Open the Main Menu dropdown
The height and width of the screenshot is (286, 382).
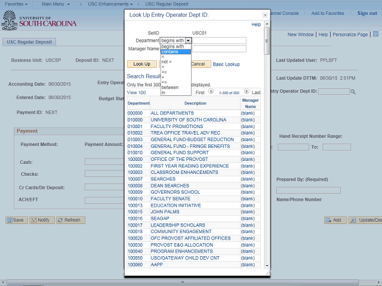pos(59,4)
